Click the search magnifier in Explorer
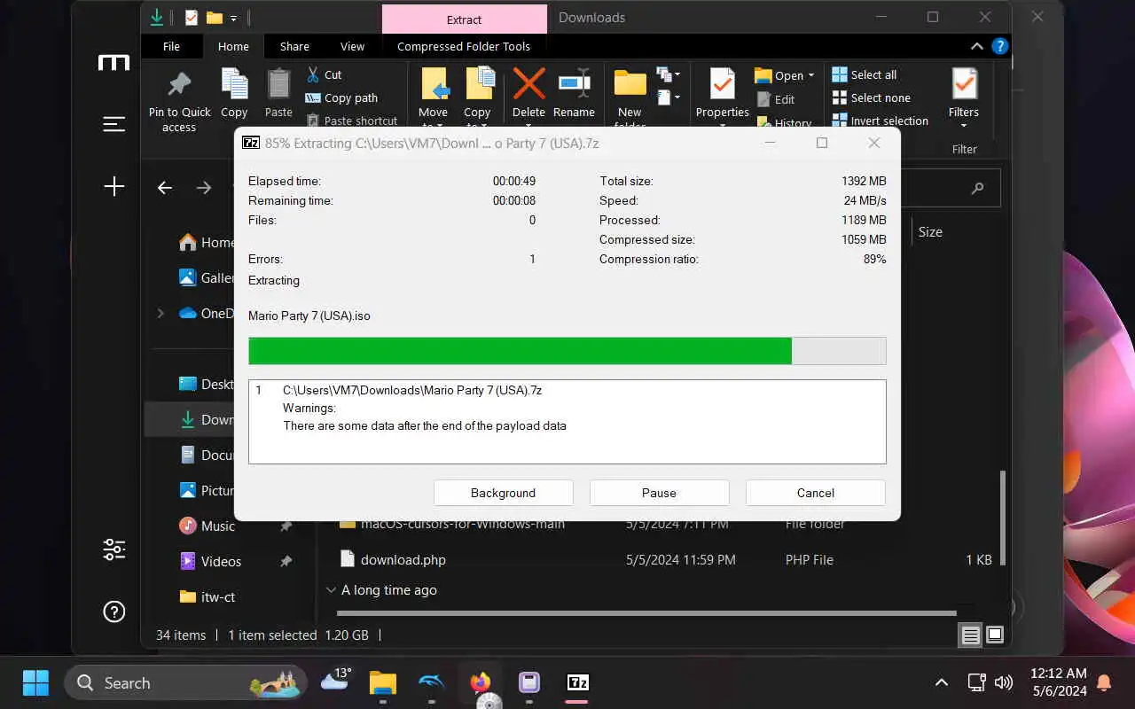This screenshot has width=1135, height=709. pyautogui.click(x=977, y=188)
